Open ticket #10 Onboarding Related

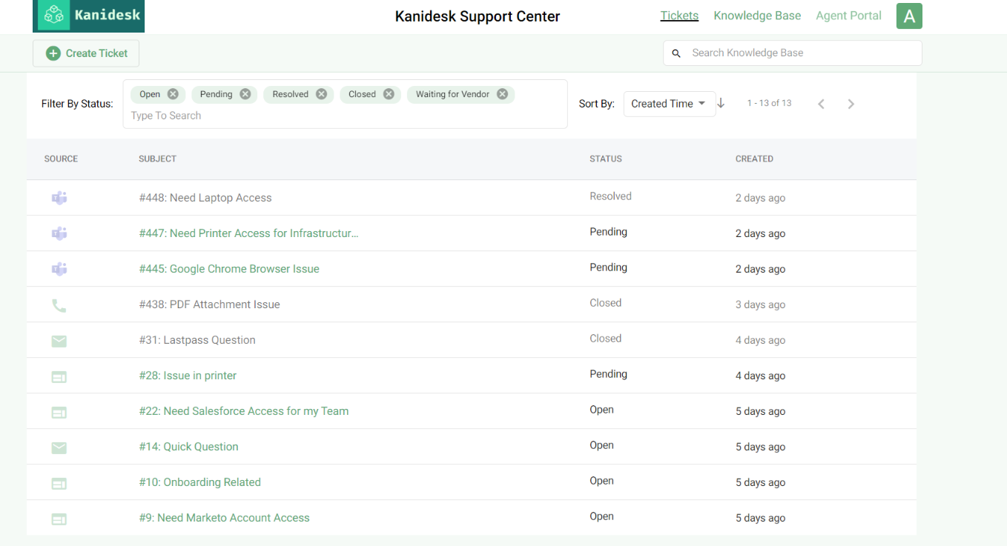pyautogui.click(x=199, y=482)
